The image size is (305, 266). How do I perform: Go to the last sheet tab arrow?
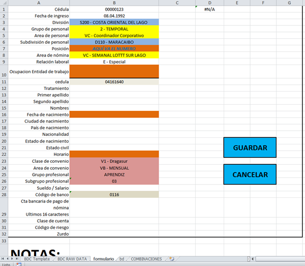click(17, 259)
